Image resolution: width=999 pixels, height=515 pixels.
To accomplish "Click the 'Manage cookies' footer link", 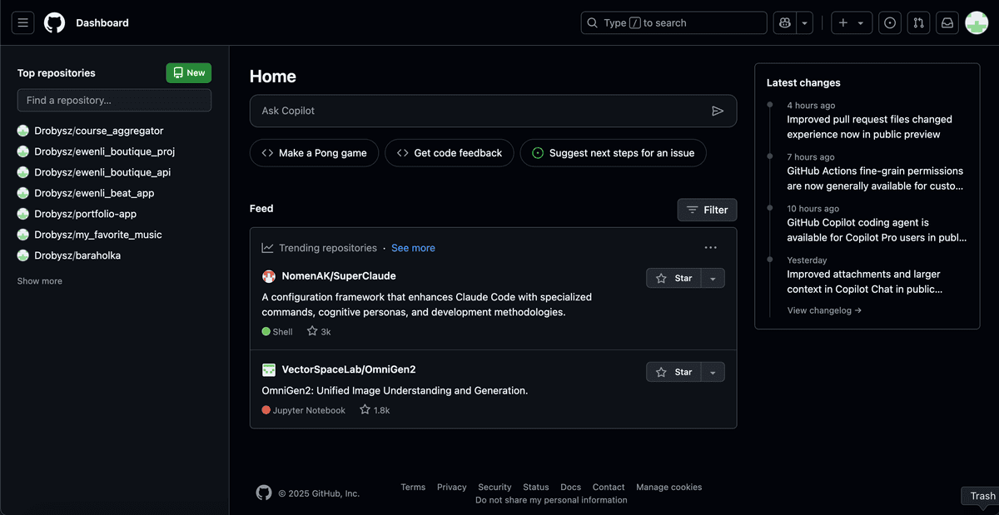I will (669, 488).
